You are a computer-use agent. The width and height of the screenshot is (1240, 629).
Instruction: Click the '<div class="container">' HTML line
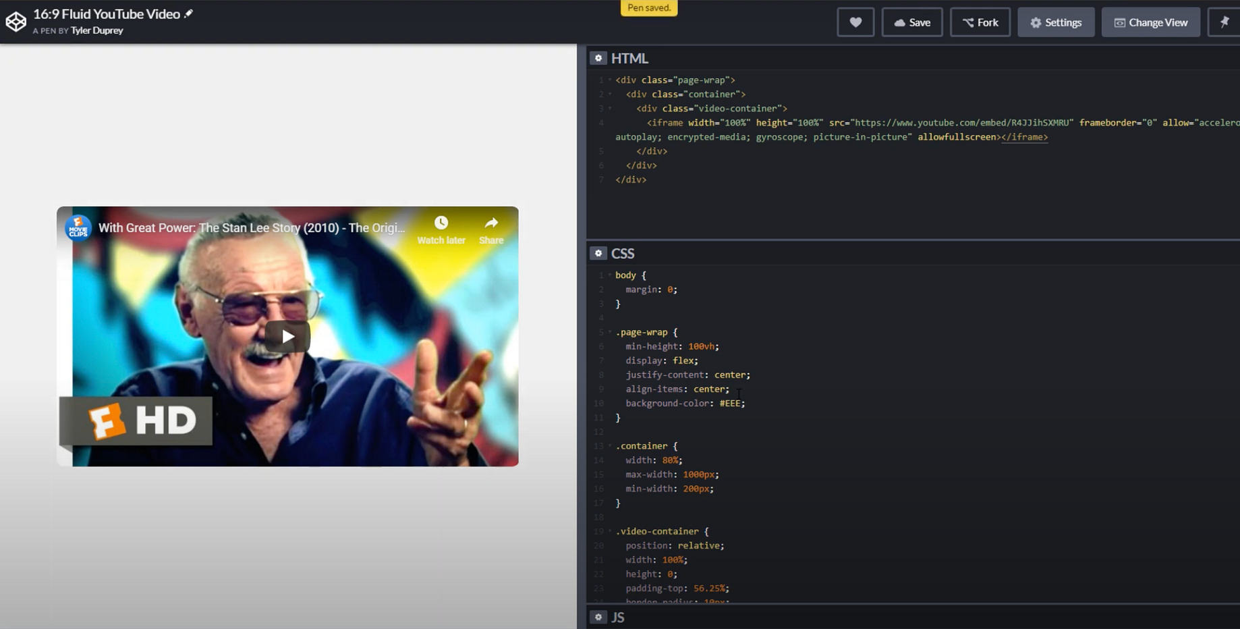tap(685, 94)
